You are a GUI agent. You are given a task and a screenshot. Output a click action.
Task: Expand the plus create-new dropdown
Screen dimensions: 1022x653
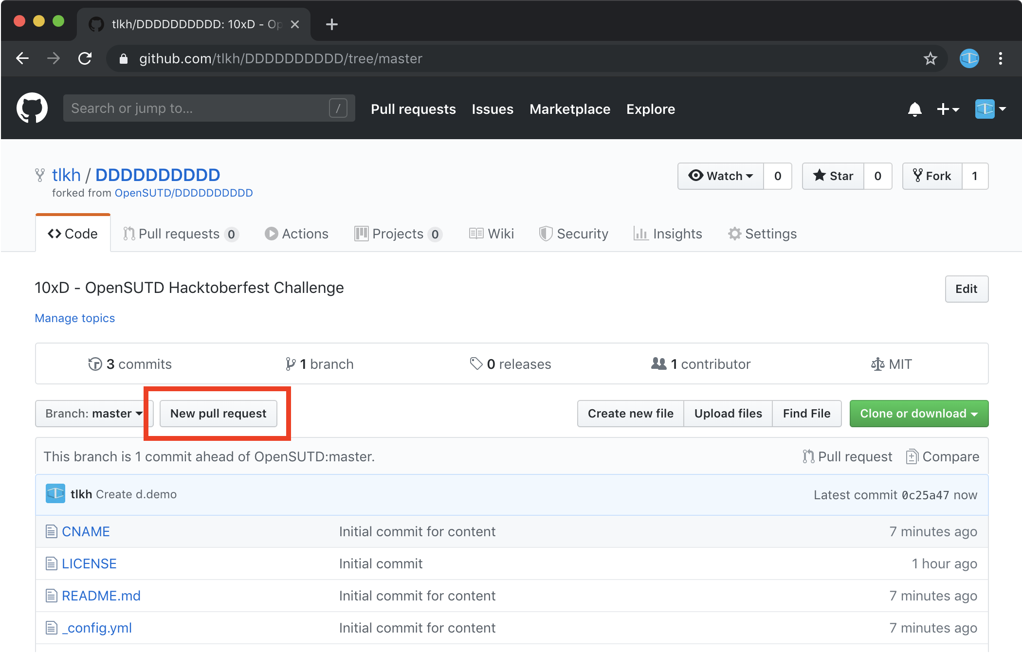coord(948,109)
